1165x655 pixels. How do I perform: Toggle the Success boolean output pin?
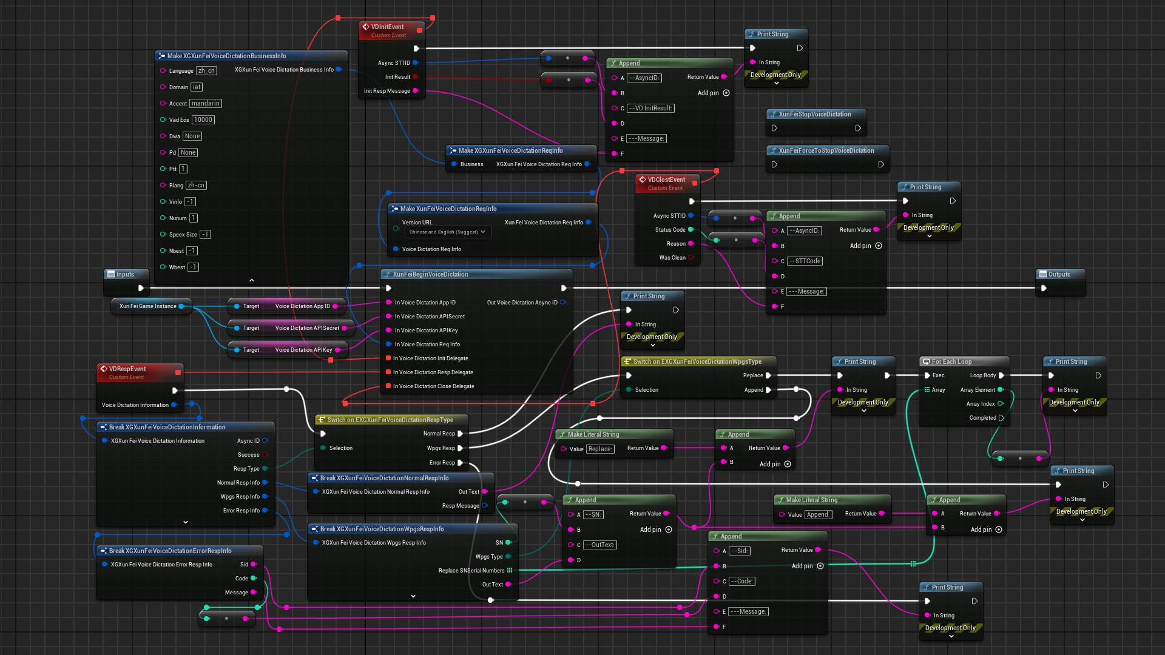click(x=265, y=455)
